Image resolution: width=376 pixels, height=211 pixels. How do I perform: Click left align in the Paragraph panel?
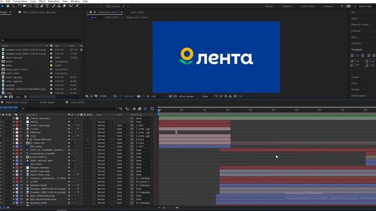pyautogui.click(x=352, y=56)
